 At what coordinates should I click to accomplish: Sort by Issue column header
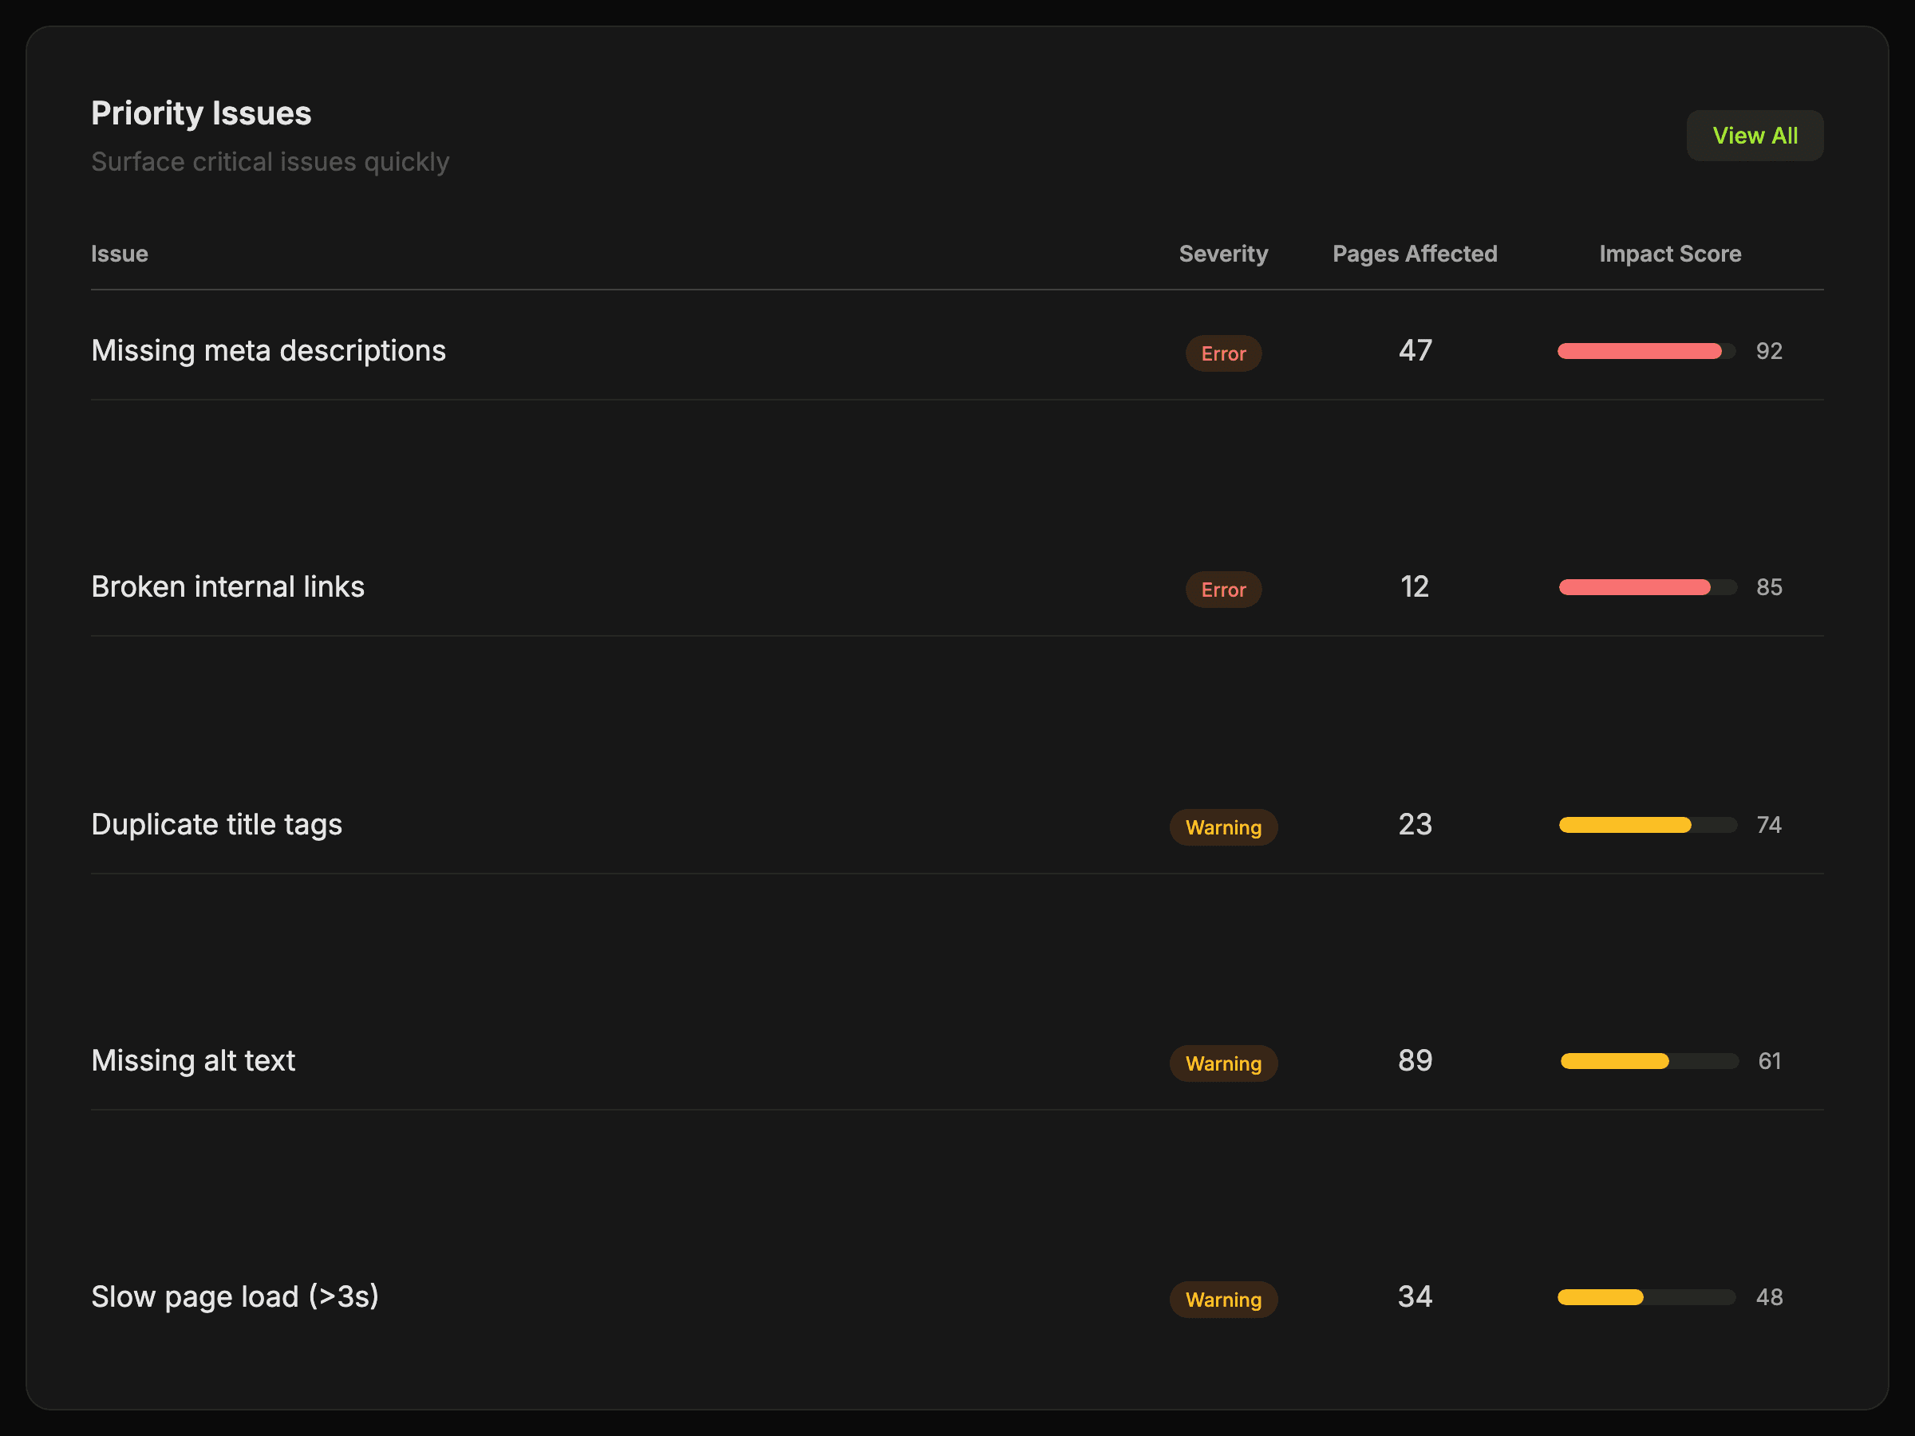pyautogui.click(x=120, y=254)
